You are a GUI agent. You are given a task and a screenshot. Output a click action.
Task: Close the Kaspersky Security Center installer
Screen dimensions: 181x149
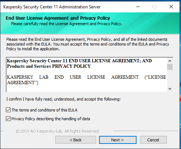pyautogui.click(x=171, y=7)
